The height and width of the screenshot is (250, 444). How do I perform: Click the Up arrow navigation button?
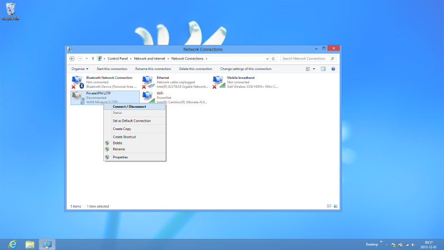(x=93, y=58)
